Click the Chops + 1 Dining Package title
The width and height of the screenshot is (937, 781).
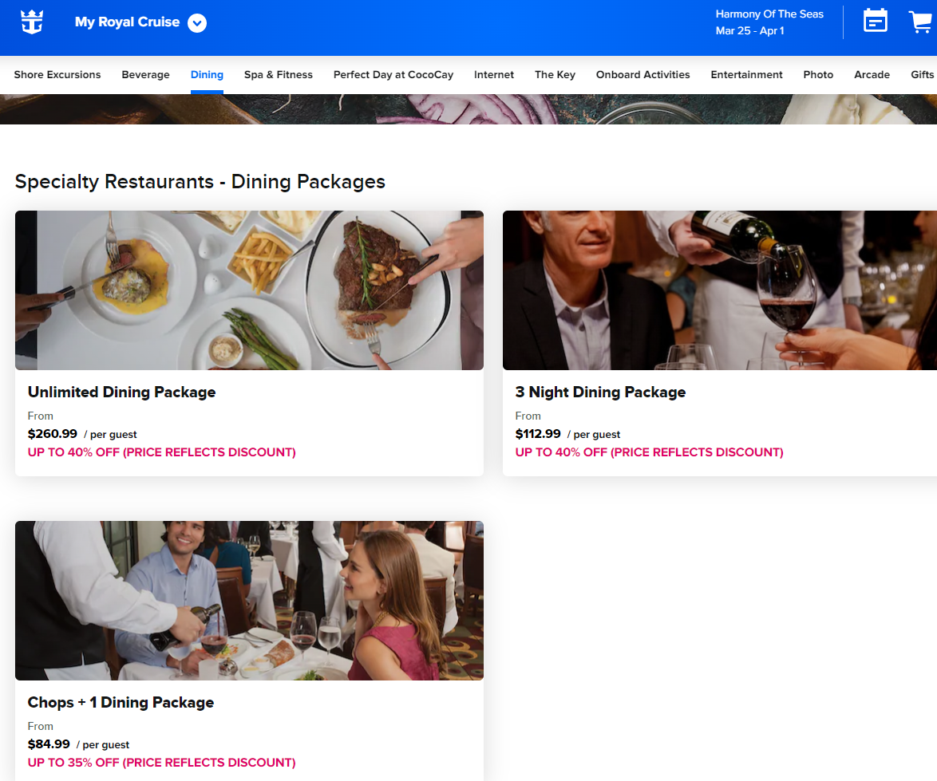click(x=121, y=703)
